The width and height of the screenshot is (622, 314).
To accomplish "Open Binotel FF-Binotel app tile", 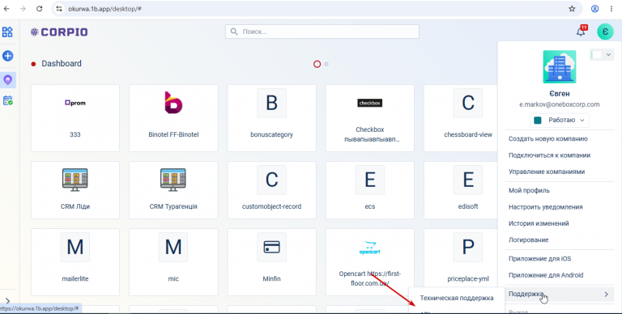I will tap(173, 118).
